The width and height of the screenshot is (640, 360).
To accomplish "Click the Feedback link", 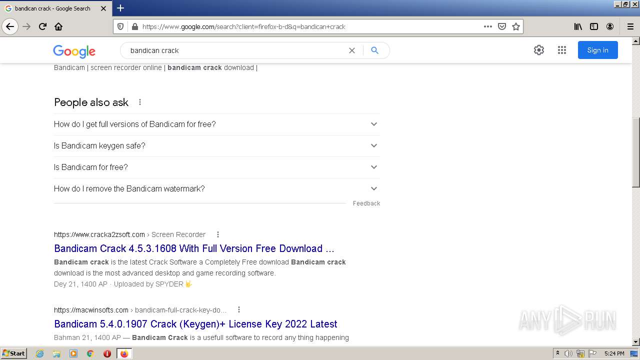I will (366, 203).
